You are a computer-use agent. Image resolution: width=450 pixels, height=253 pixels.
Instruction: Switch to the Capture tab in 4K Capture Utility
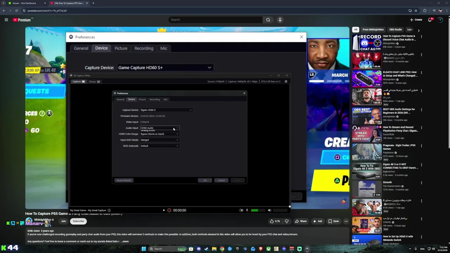(x=78, y=82)
